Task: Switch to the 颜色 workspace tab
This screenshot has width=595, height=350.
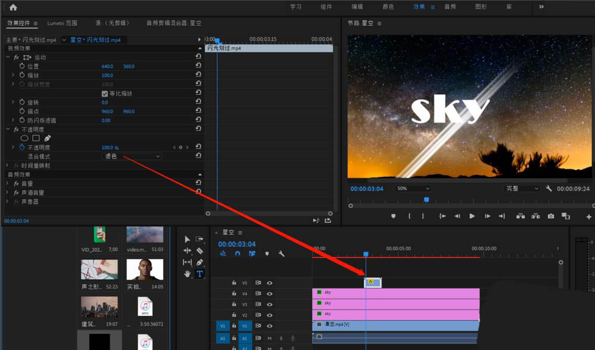Action: tap(388, 7)
